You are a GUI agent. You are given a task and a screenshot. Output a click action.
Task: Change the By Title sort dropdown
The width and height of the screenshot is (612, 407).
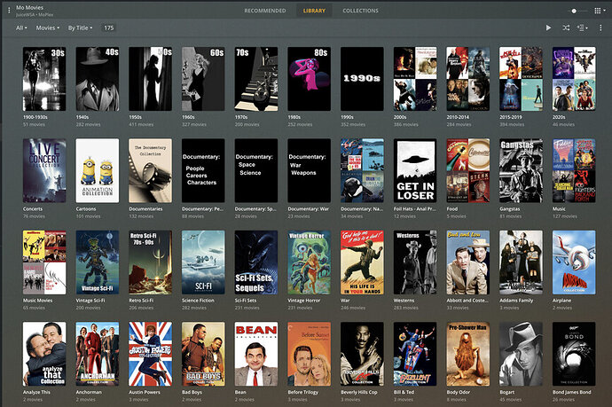(x=80, y=27)
